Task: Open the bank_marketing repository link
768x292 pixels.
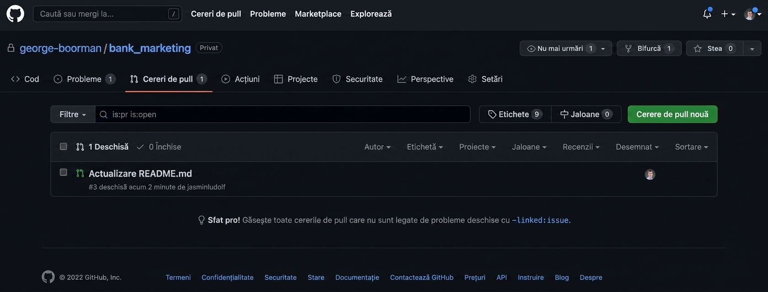Action: (x=150, y=48)
